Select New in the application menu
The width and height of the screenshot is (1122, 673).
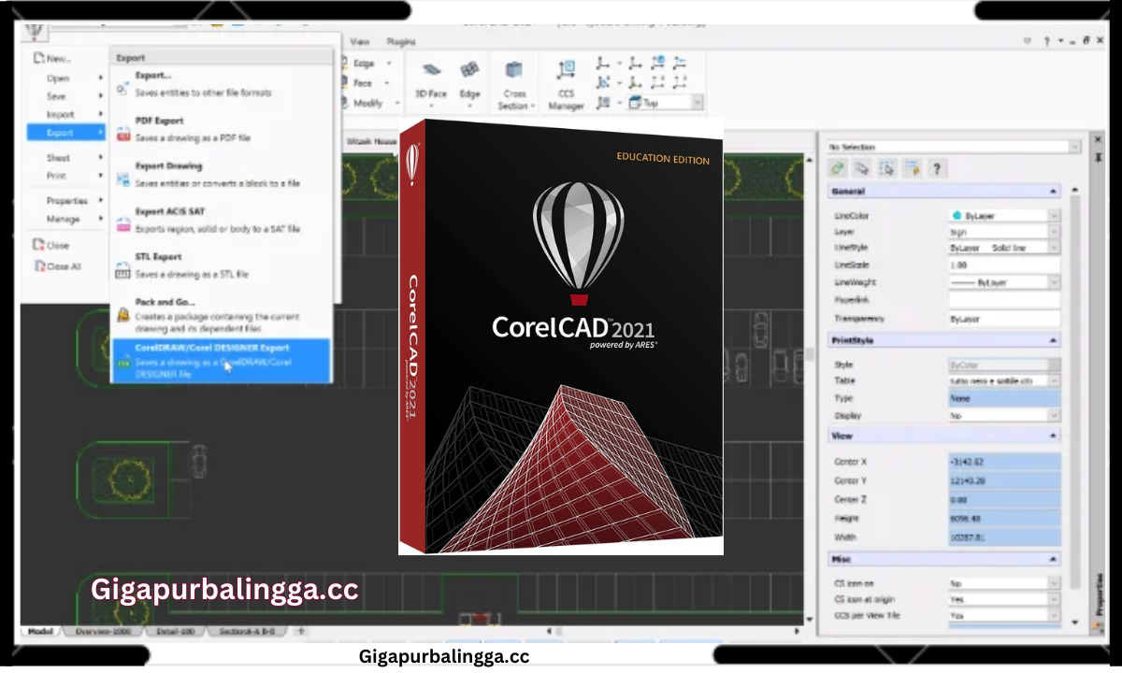coord(65,58)
